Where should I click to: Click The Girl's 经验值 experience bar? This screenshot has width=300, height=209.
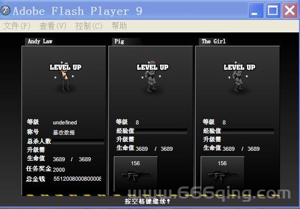(248, 131)
